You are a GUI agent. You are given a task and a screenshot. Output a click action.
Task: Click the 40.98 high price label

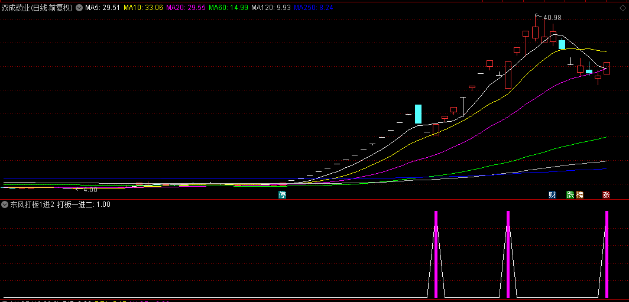552,17
